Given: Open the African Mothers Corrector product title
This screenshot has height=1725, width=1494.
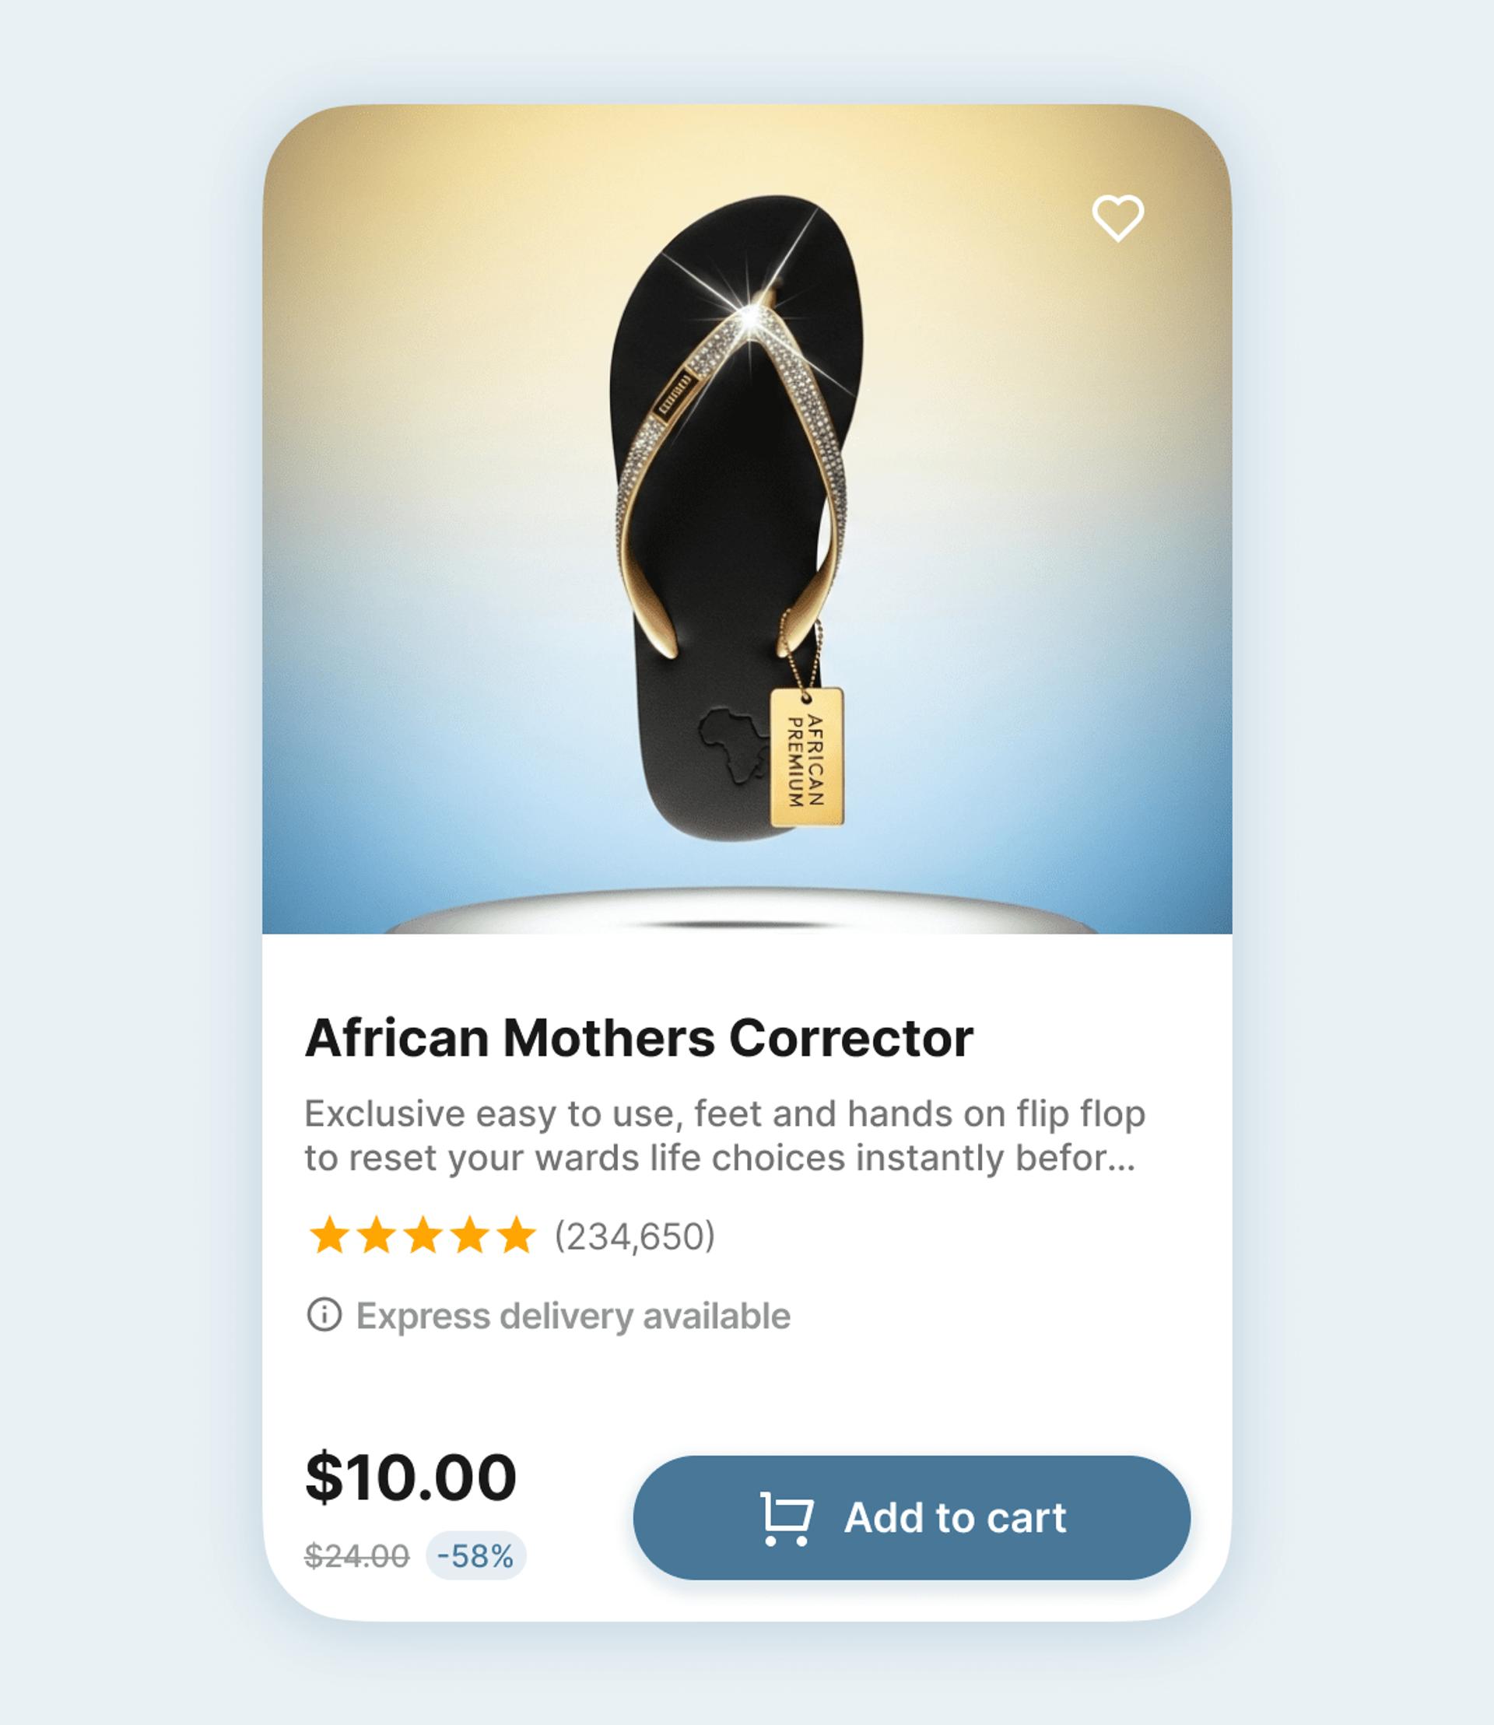Looking at the screenshot, I should tap(639, 1038).
